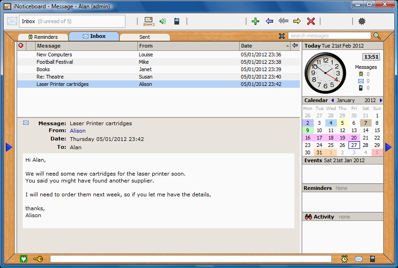Switch to the Reminders tab

coord(43,37)
